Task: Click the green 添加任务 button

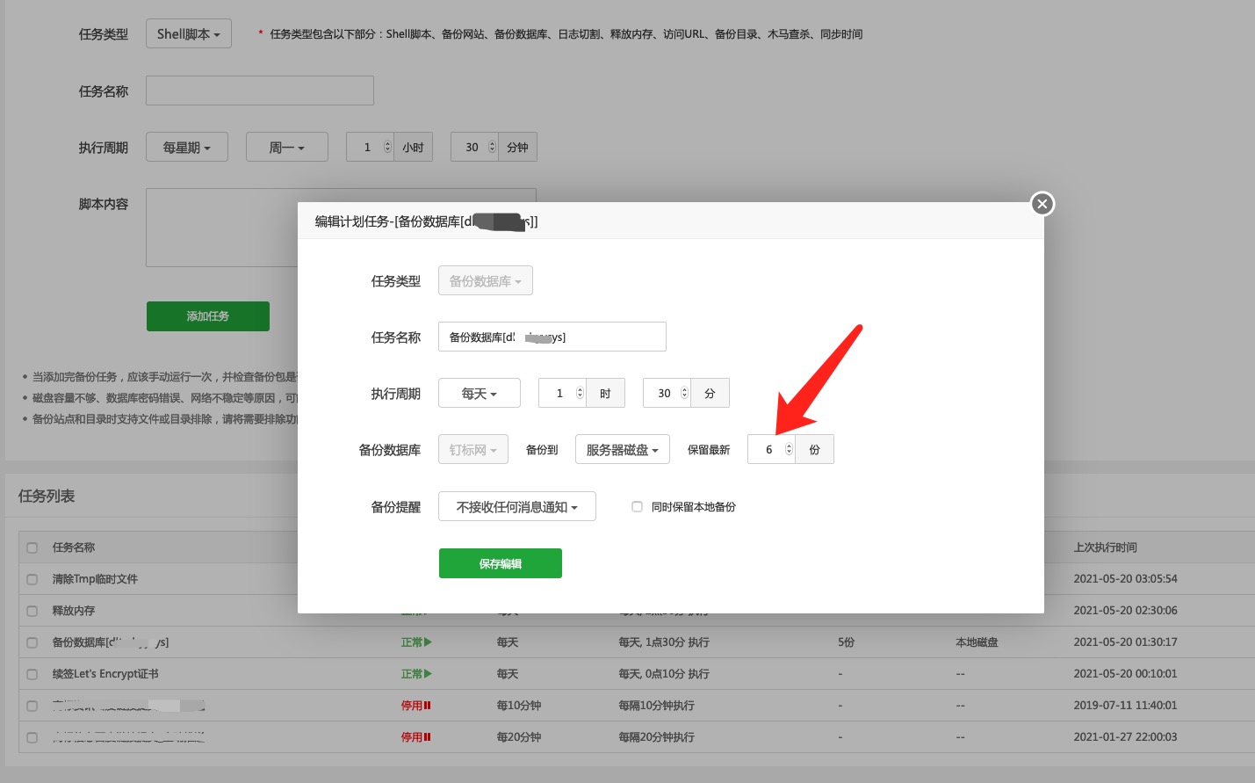Action: click(208, 316)
